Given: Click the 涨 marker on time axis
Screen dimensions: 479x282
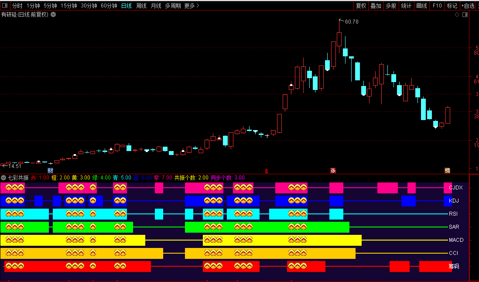Looking at the screenshot, I should click(x=333, y=171).
